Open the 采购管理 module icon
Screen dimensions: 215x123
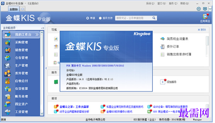point(7,43)
